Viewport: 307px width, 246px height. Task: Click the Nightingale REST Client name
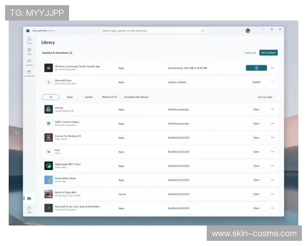coord(68,164)
